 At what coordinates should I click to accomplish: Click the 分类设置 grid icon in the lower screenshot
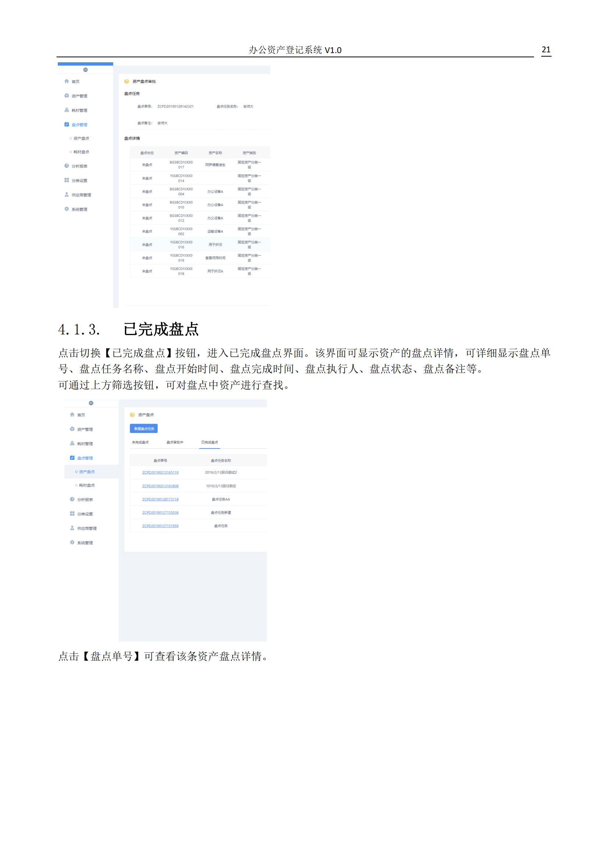click(72, 514)
